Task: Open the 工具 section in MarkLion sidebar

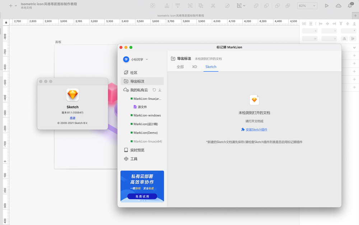Action: click(135, 159)
